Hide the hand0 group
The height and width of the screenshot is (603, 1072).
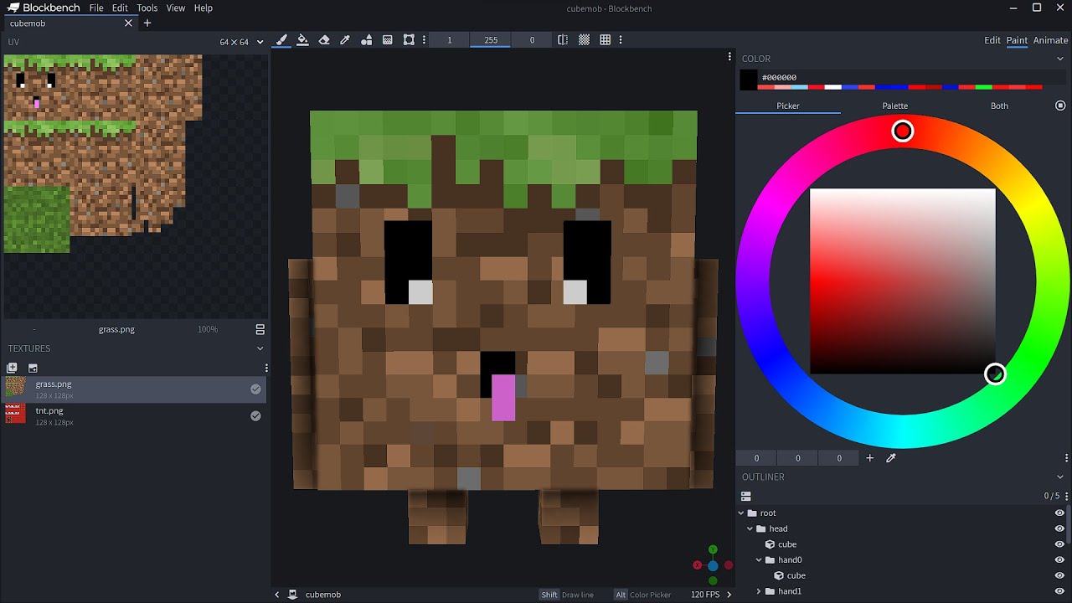click(1059, 560)
